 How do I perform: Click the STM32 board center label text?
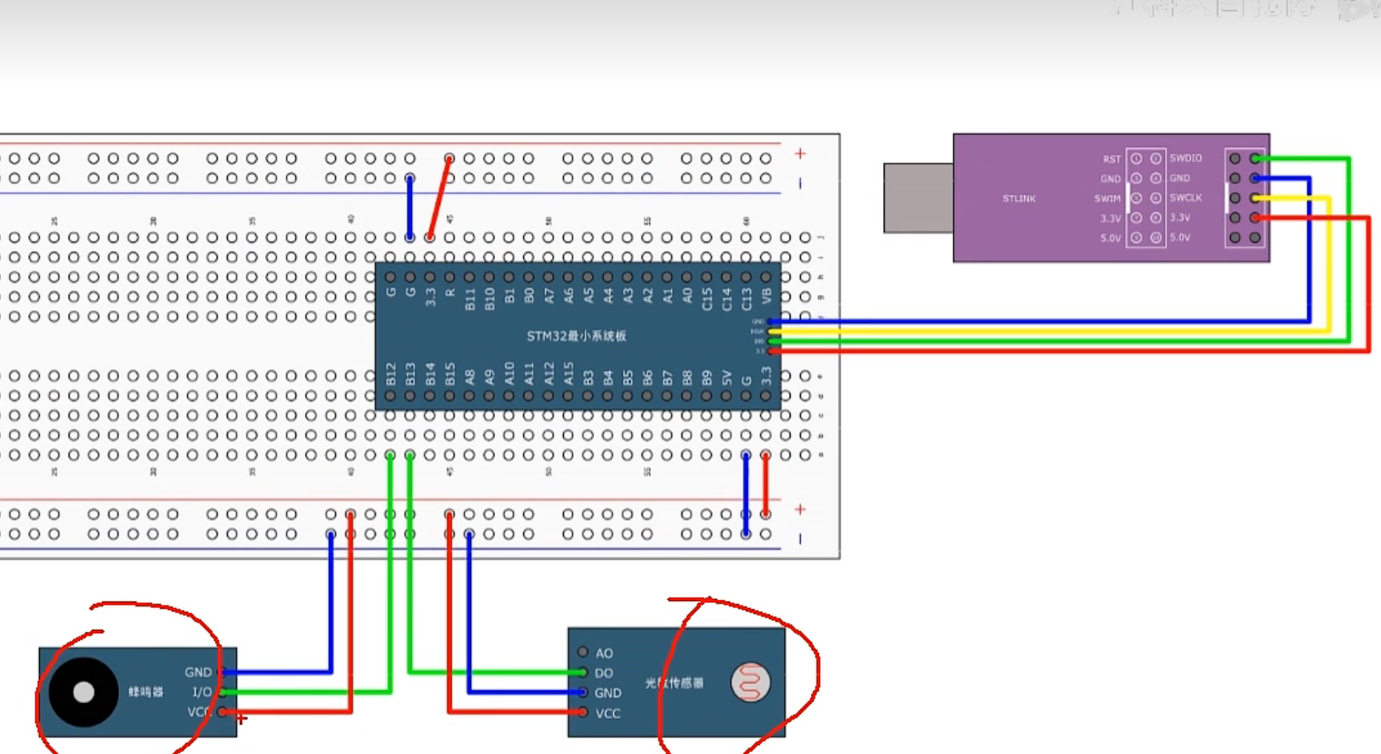(576, 335)
